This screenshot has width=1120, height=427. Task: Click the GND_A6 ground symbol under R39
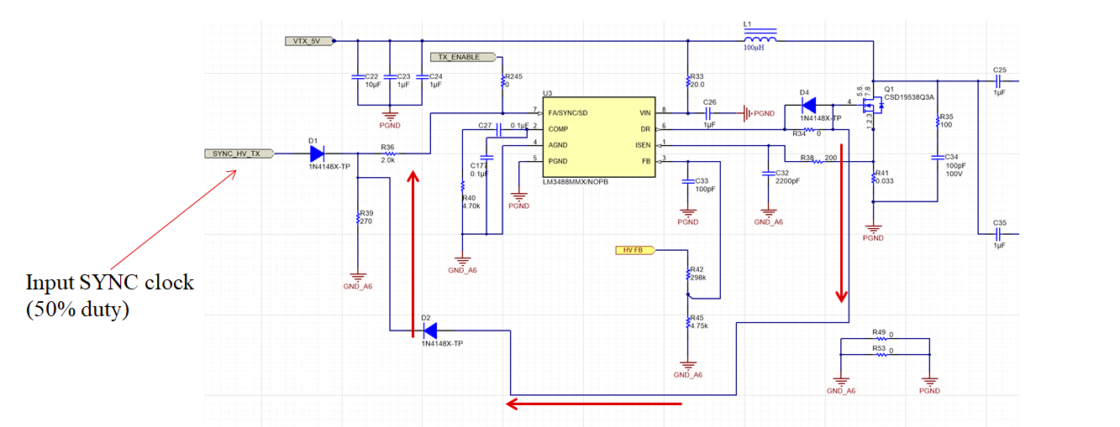click(358, 276)
